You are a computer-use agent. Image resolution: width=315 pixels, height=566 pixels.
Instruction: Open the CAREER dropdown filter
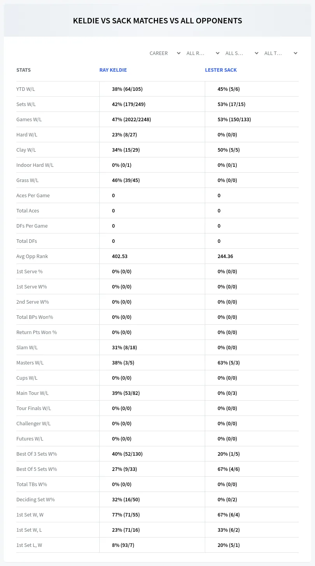[165, 53]
